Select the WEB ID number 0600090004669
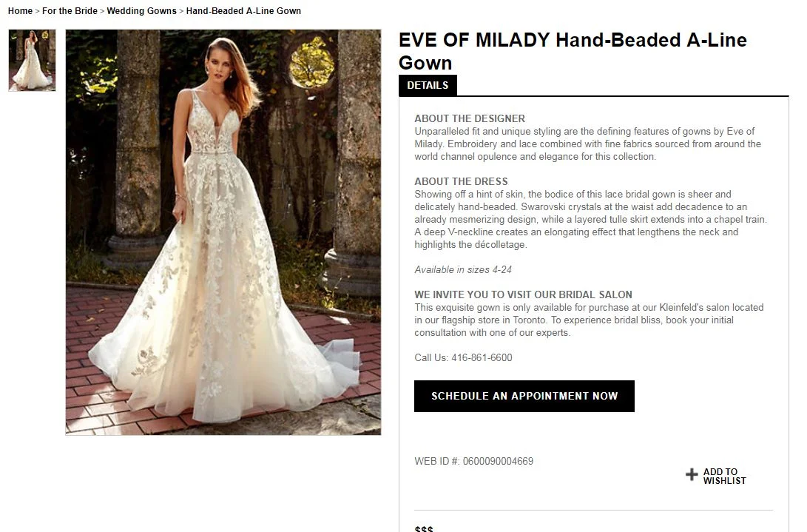The width and height of the screenshot is (807, 532). 498,462
